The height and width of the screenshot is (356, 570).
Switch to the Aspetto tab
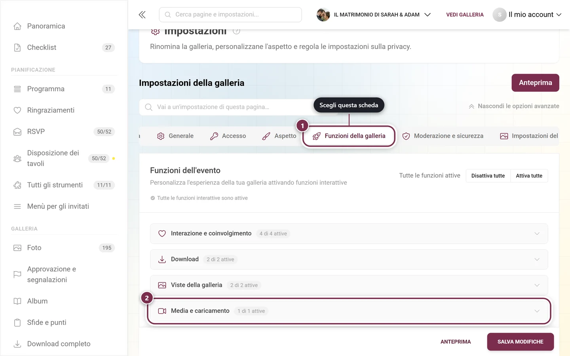tap(279, 136)
